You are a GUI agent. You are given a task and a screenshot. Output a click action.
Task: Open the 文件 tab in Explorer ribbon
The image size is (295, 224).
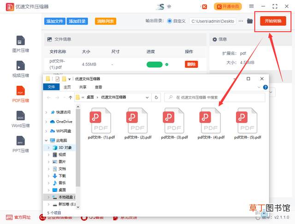[51, 87]
